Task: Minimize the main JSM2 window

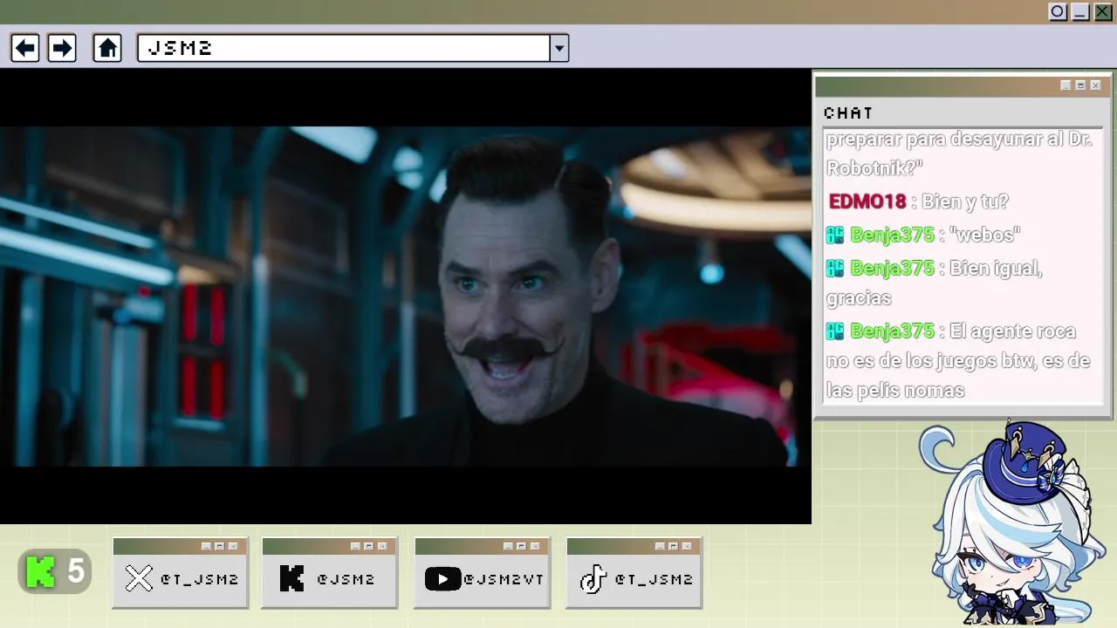Action: [1080, 11]
